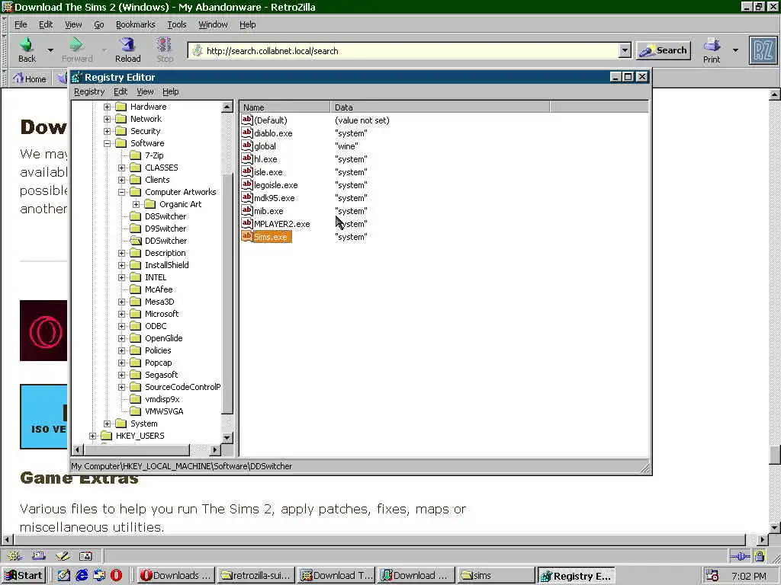Screen dimensions: 781x585
Task: Select the OpenGlide registry key
Action: (164, 338)
